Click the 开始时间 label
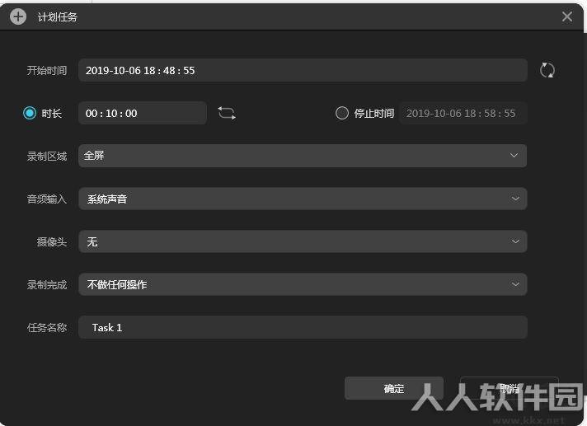 47,70
